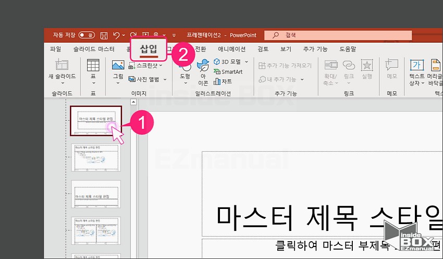This screenshot has height=259, width=443.
Task: Click the 마스터 부제목 subtitle placeholder
Action: click(x=322, y=249)
